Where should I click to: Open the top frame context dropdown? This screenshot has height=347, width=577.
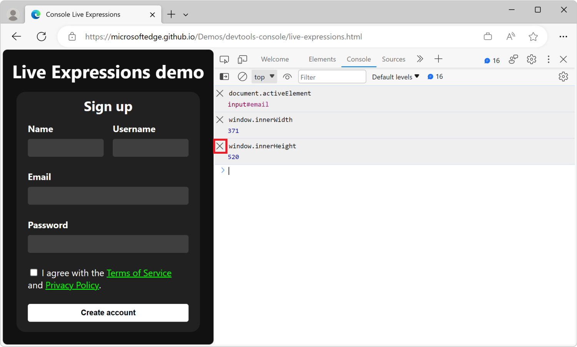264,76
